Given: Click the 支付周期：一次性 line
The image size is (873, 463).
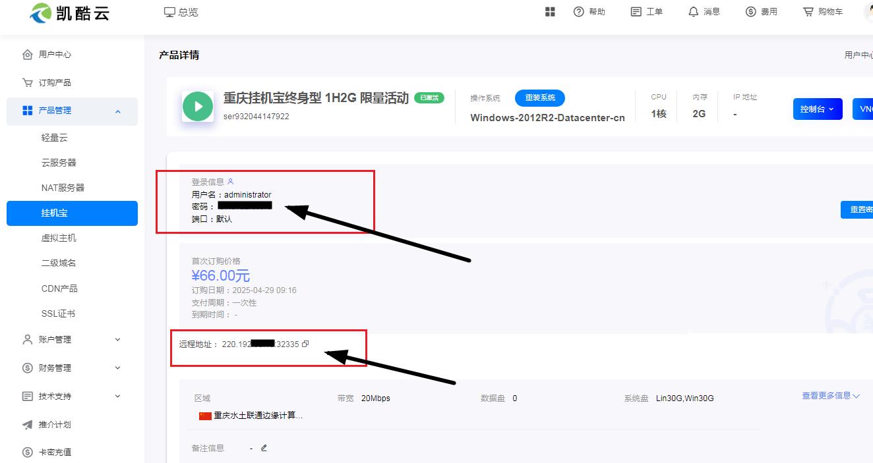Looking at the screenshot, I should pos(224,303).
